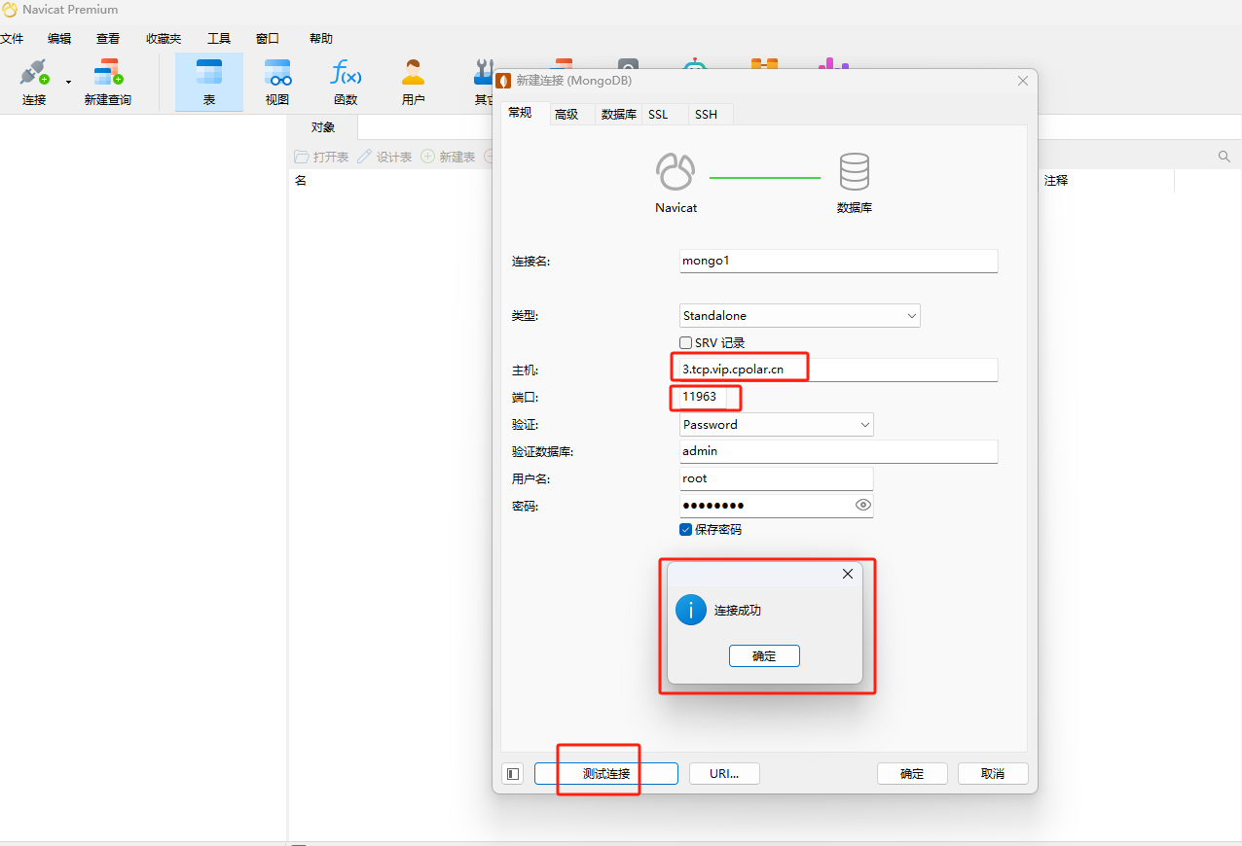
Task: Select the 用户 users toolbar button
Action: [414, 82]
